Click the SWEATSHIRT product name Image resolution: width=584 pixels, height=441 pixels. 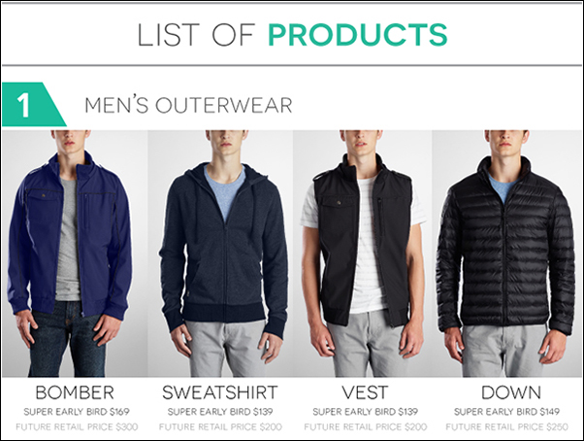220,392
